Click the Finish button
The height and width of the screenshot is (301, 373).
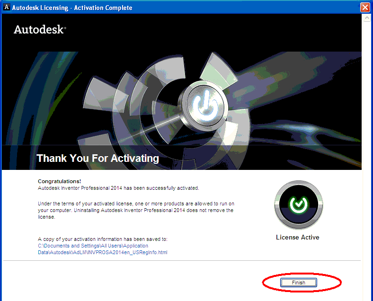pyautogui.click(x=298, y=283)
